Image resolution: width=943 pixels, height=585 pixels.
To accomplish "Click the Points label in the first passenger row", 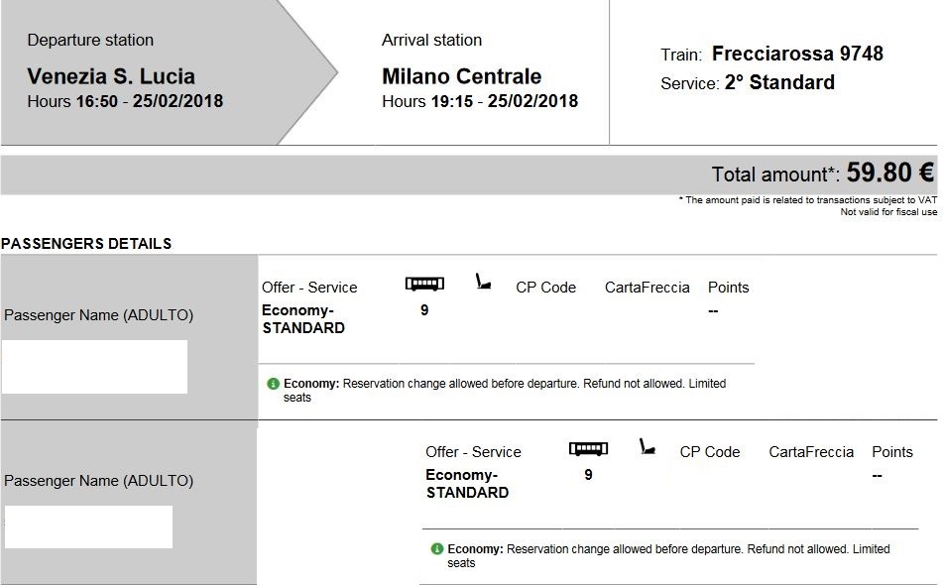I will pyautogui.click(x=728, y=288).
